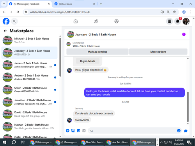Screen dimensions: 195x146
Task: Open the Facebook search magnifier
Action: 14,21
